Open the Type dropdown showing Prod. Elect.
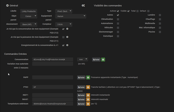The image size is (174, 112). [64, 11]
